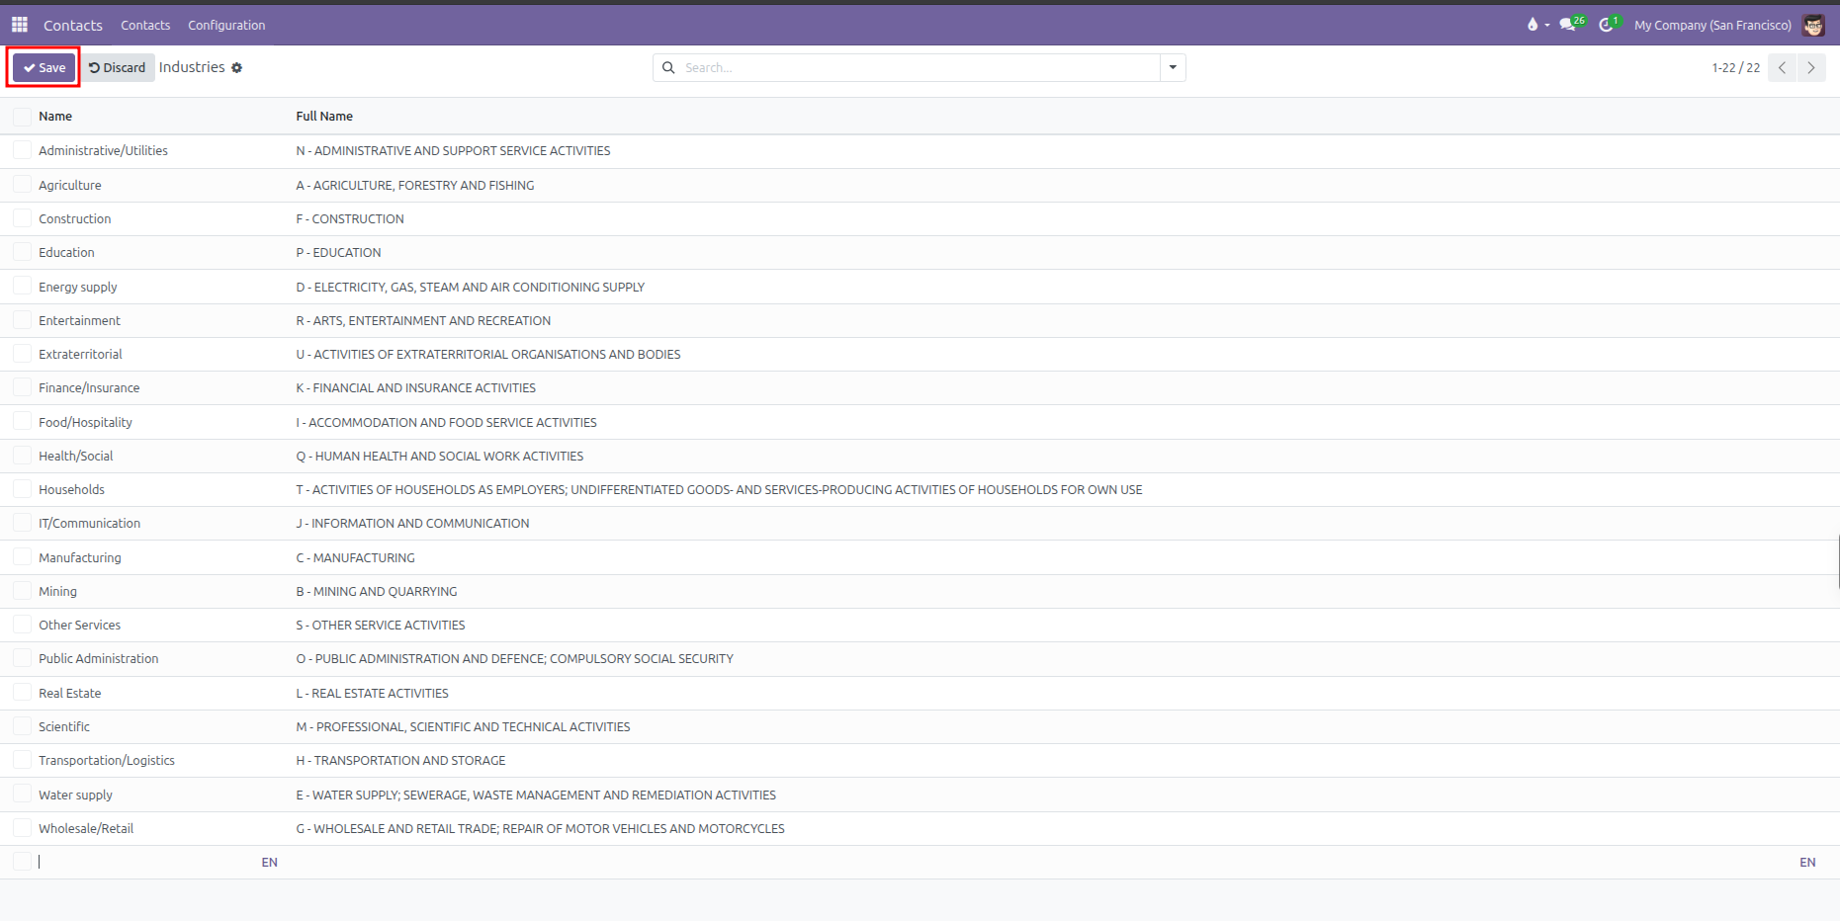Viewport: 1840px width, 921px height.
Task: Open the user avatar menu
Action: tap(1813, 25)
